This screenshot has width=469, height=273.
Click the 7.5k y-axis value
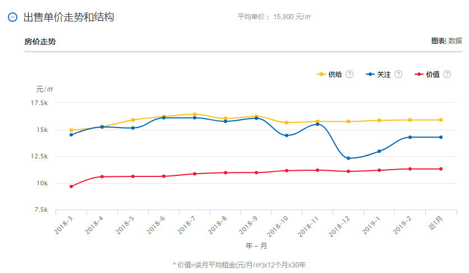[41, 210]
